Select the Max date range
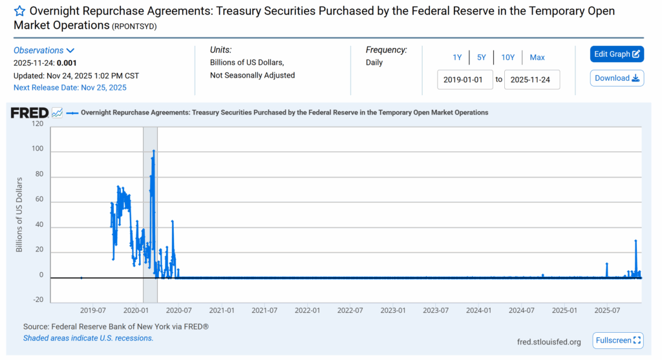Image resolution: width=662 pixels, height=360 pixels. pyautogui.click(x=537, y=58)
